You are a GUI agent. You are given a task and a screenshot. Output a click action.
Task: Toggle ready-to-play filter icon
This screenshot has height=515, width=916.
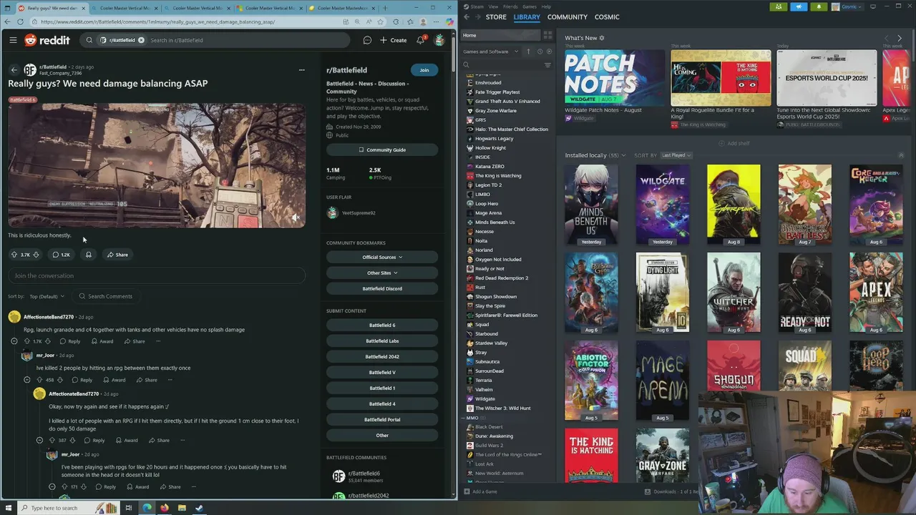550,51
